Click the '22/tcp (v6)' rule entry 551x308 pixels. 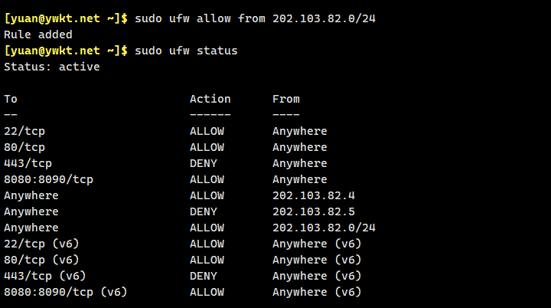41,244
